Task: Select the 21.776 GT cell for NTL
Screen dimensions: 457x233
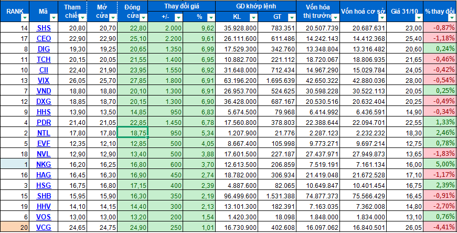Action: [x=277, y=133]
